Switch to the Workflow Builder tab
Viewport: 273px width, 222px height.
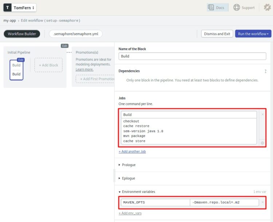point(22,34)
